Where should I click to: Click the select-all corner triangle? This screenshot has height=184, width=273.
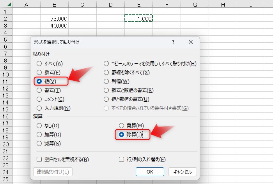[x=9, y=4]
